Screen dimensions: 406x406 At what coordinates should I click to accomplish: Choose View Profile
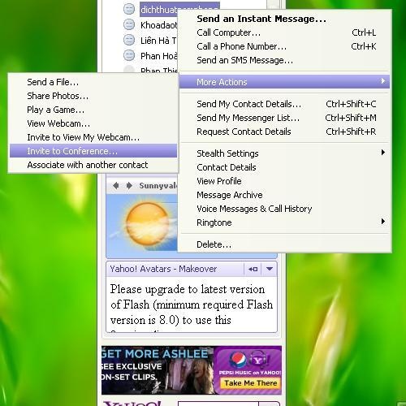point(284,181)
